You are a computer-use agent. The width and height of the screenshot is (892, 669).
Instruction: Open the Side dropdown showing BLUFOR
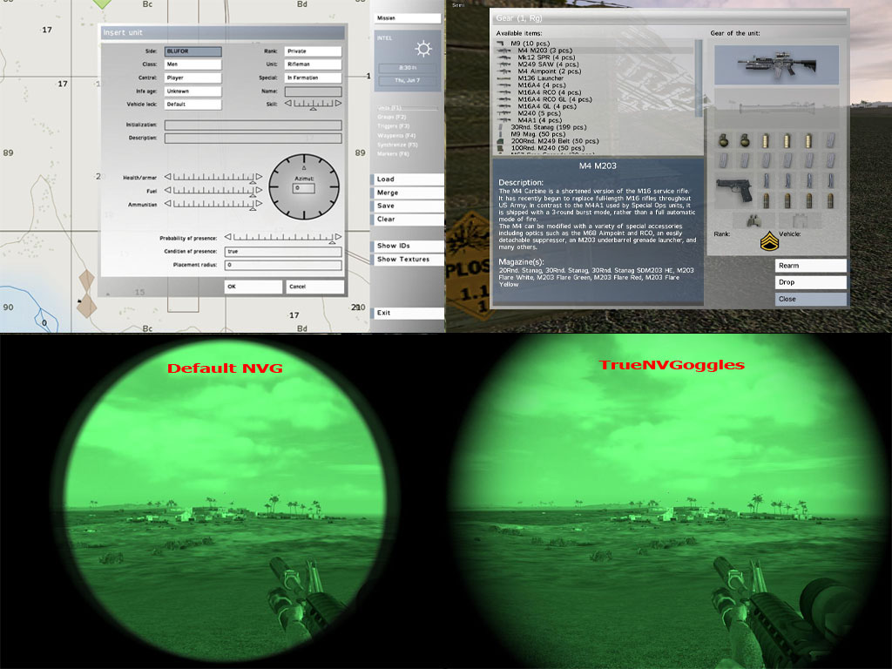(x=193, y=51)
